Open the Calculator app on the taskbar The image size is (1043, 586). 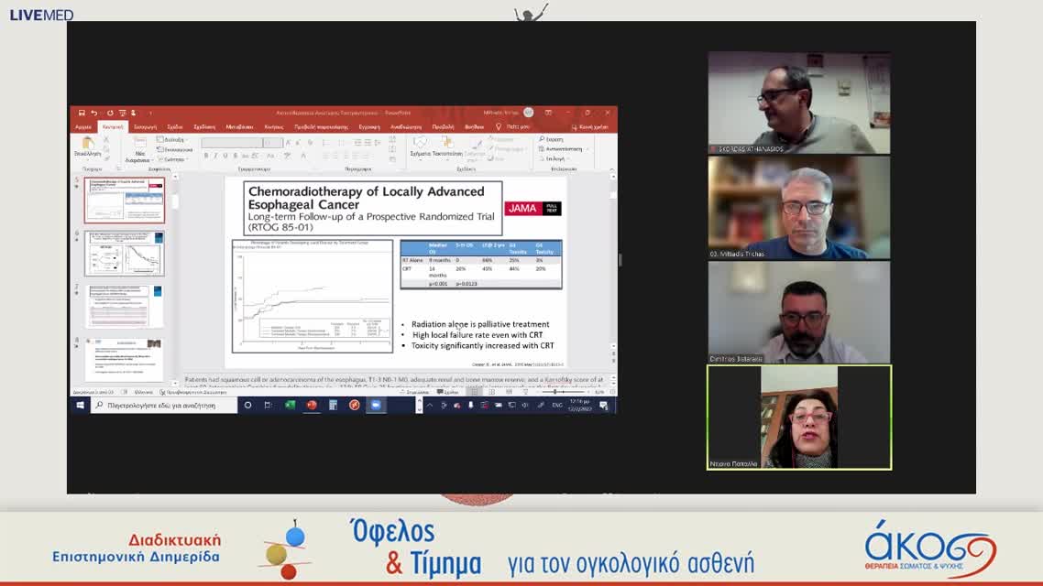334,405
